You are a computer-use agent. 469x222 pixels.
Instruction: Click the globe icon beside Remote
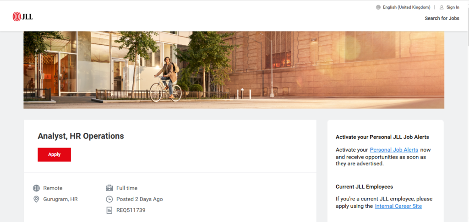36,188
